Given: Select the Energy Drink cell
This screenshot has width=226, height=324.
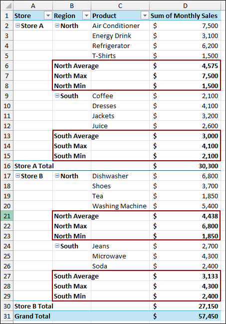Looking at the screenshot, I should [x=120, y=36].
